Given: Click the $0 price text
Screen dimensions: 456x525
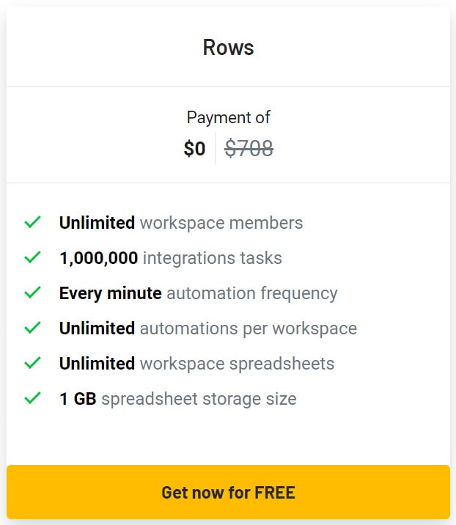Looking at the screenshot, I should pos(194,148).
